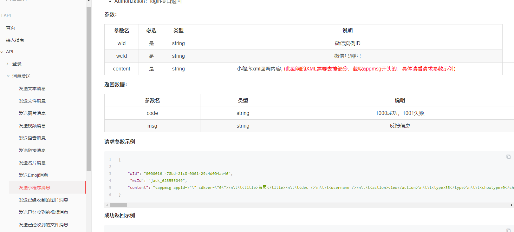The image size is (514, 232).
Task: Expand the 登录 section
Action: coord(8,64)
